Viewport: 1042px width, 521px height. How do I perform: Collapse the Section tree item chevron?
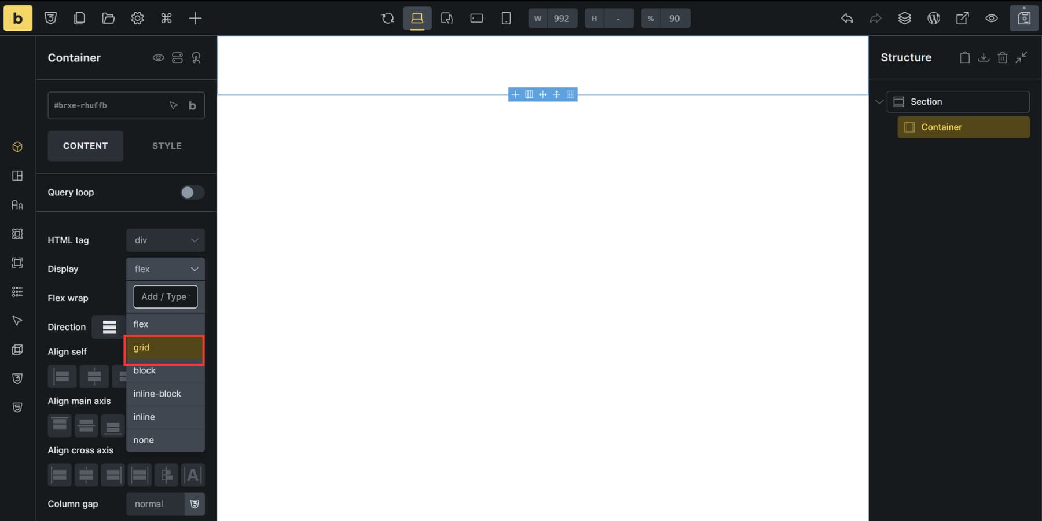879,101
